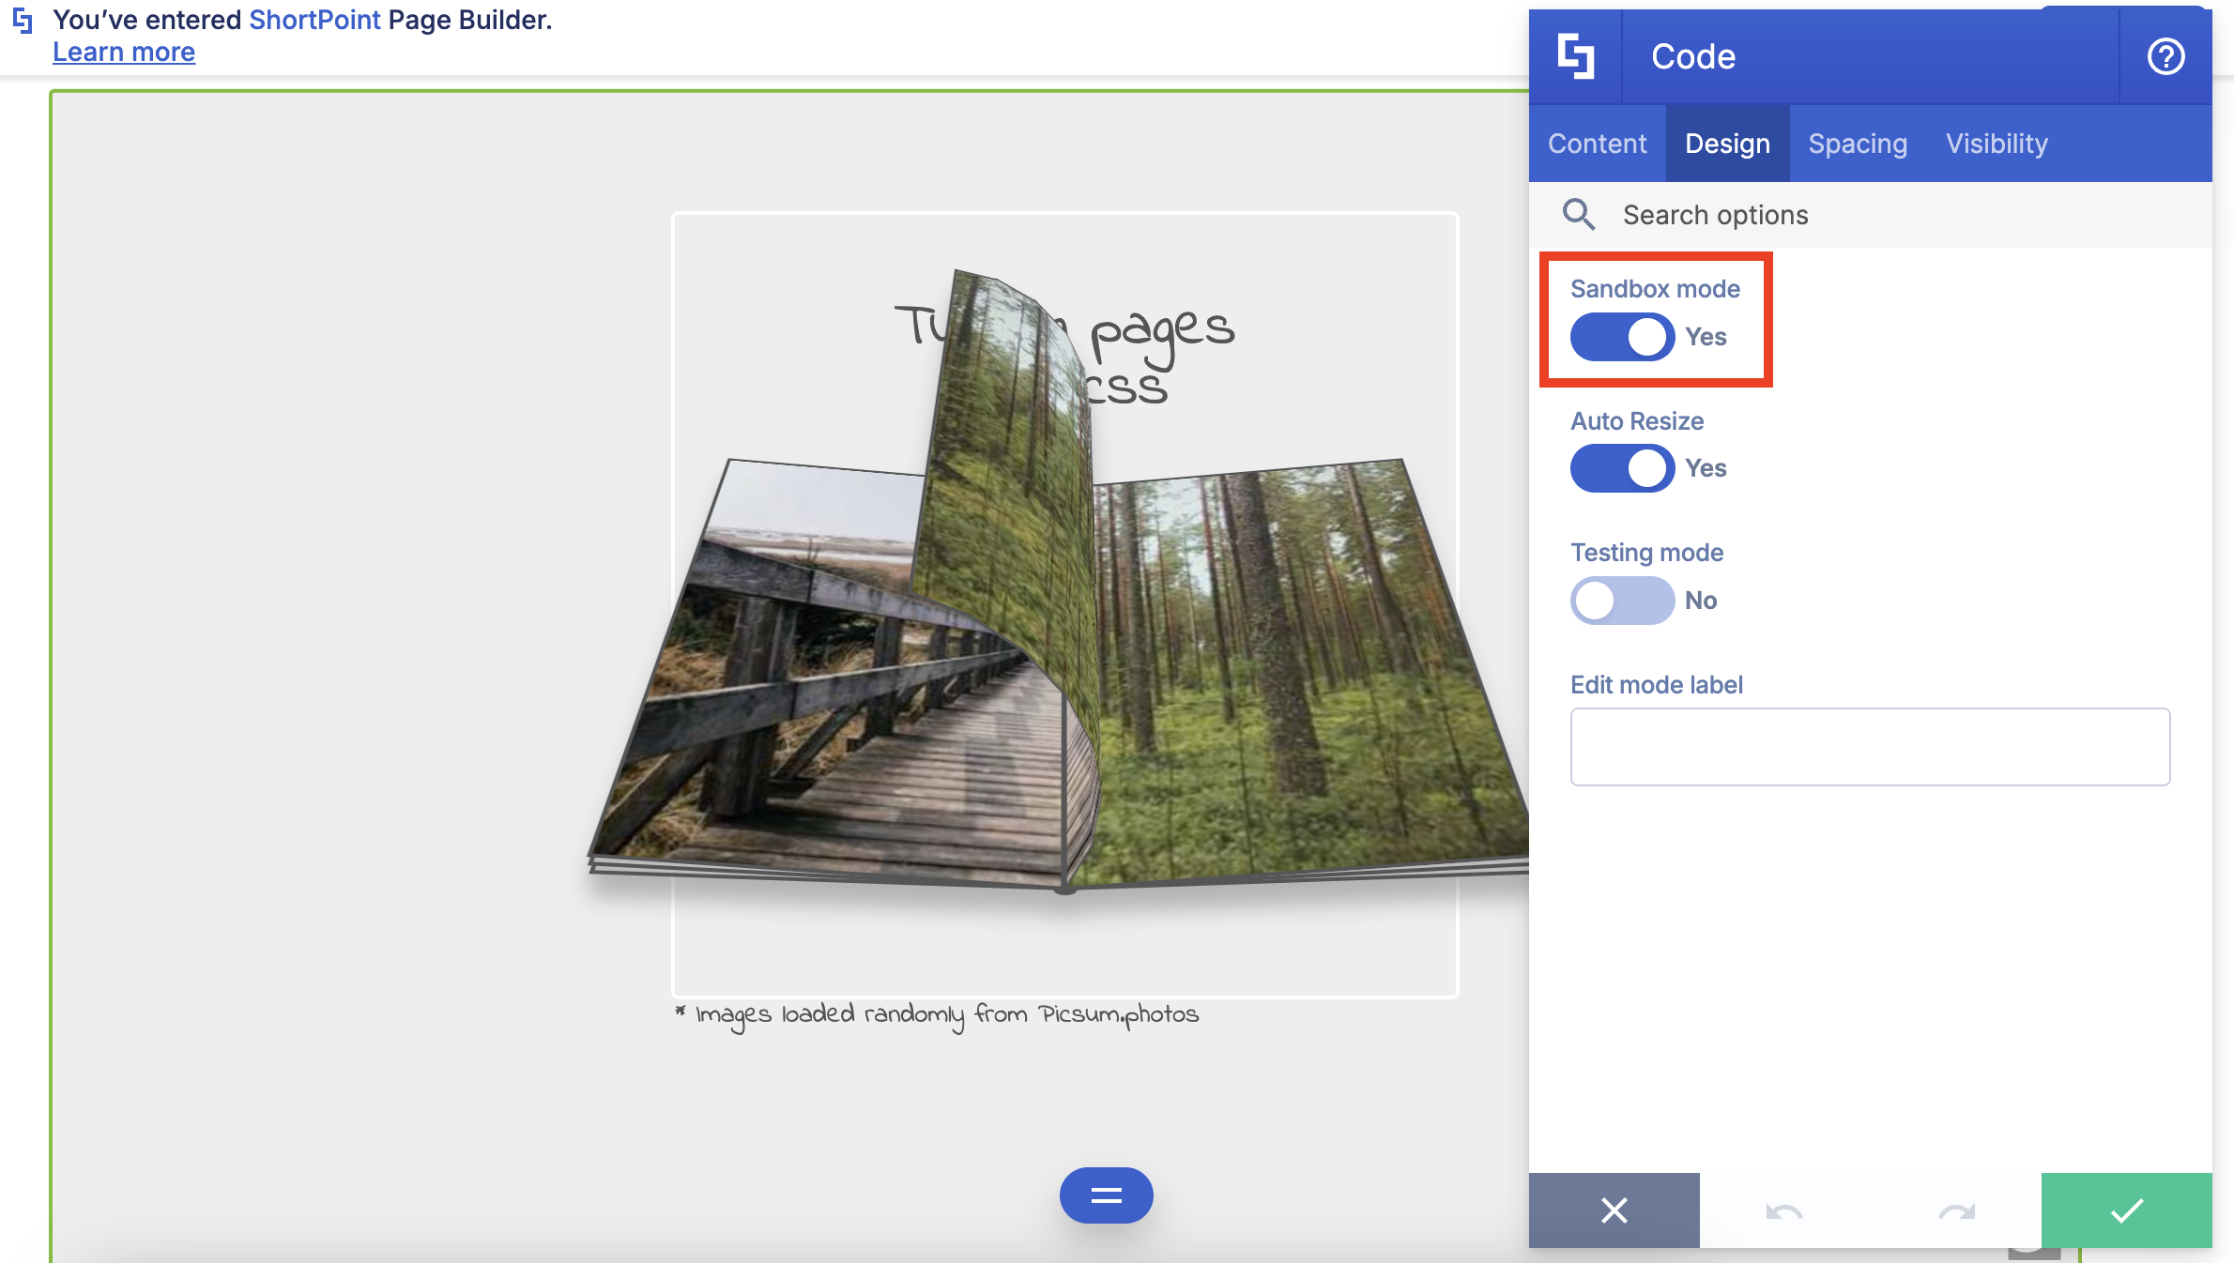Click ShortPoint icon beside the entered message
Screen dimensions: 2234x1263
23,21
